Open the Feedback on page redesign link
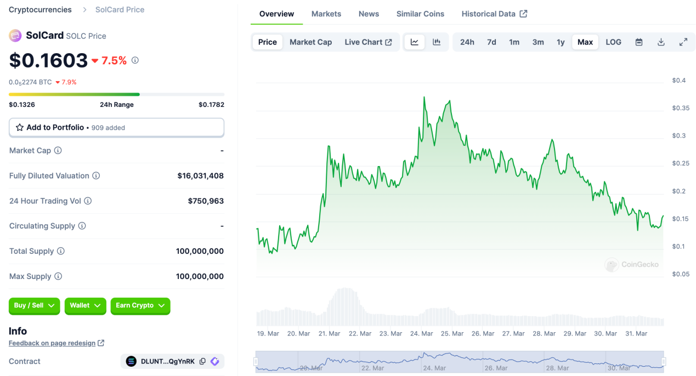Viewport: 696px width, 376px height. pyautogui.click(x=52, y=343)
